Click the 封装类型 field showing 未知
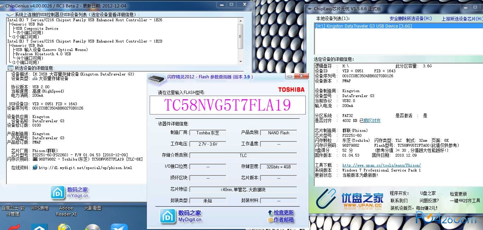The width and height of the screenshot is (483, 230). point(208,201)
